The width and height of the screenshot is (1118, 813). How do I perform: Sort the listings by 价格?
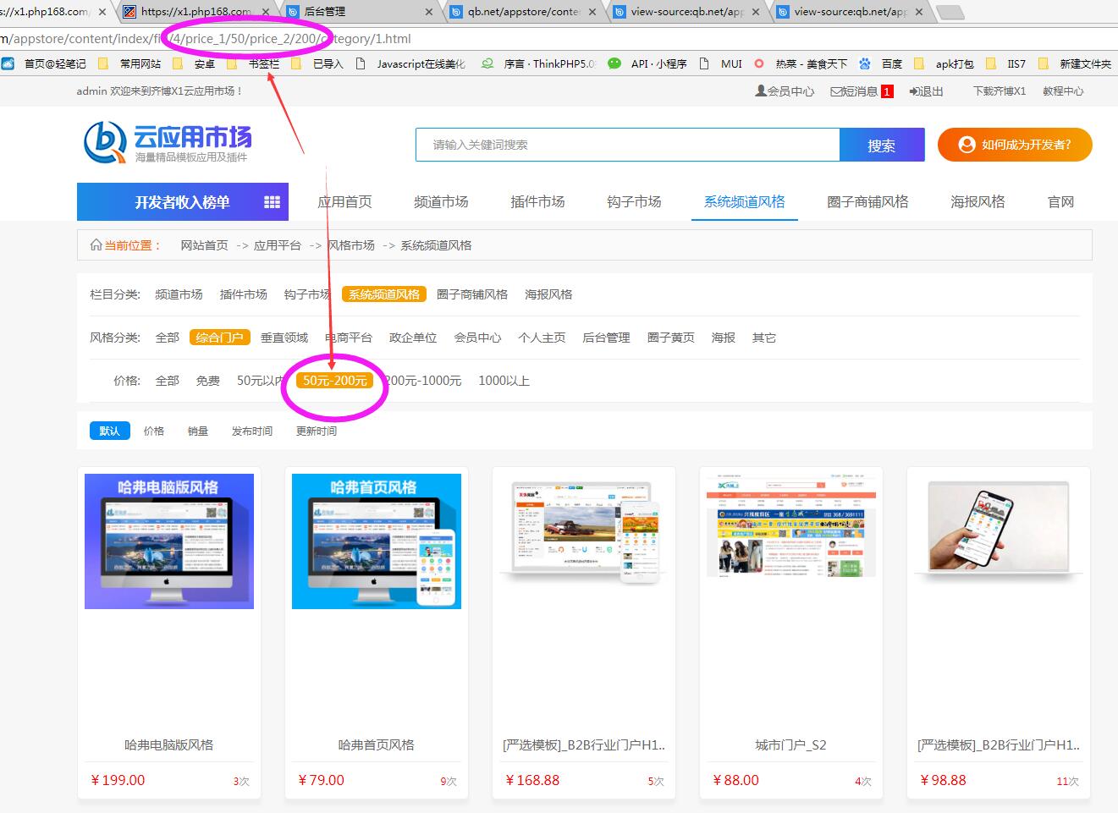coord(154,431)
